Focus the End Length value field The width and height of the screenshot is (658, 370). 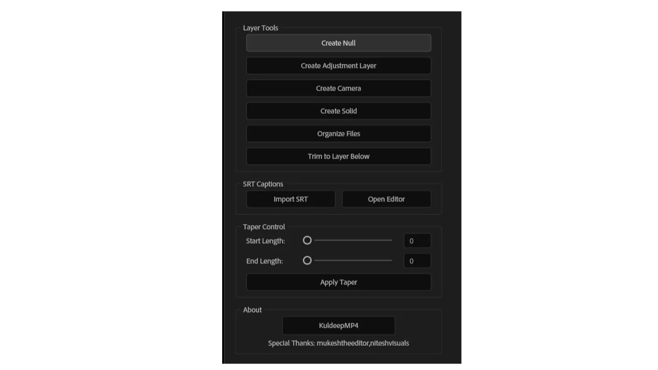(x=417, y=261)
